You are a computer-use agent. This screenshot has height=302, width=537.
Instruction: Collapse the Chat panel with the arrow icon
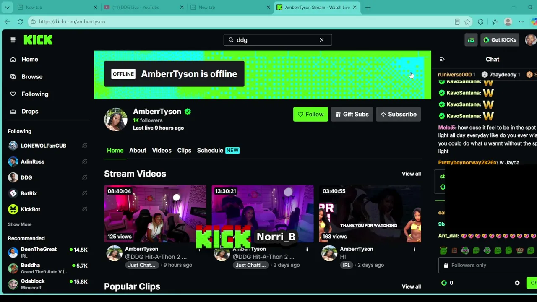click(x=442, y=60)
